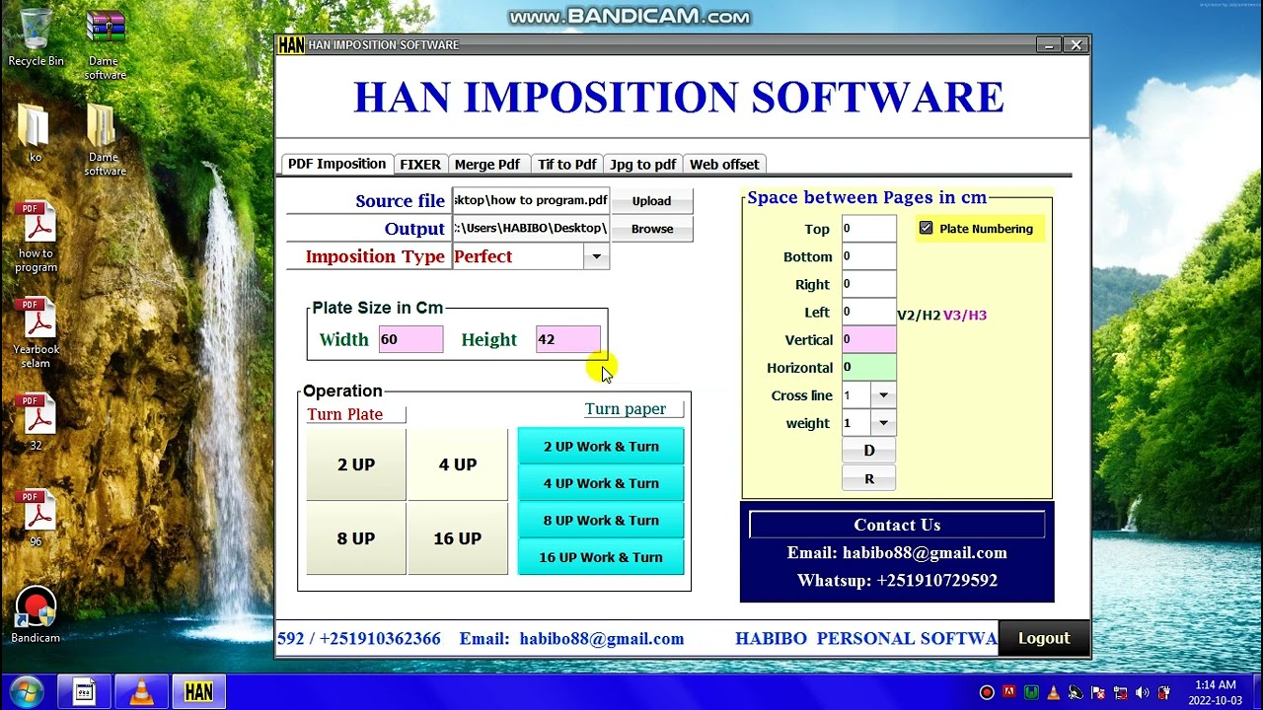1263x710 pixels.
Task: Choose the 2 UP turn plate button
Action: (356, 464)
